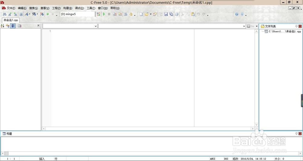Open the 编辑(E) menu

pyautogui.click(x=22, y=8)
